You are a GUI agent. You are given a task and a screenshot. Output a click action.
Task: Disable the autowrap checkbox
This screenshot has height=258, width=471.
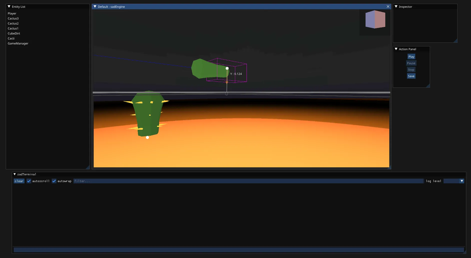(54, 181)
